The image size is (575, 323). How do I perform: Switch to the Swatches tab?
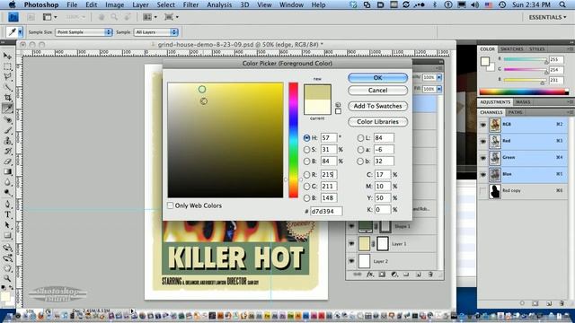(x=511, y=49)
